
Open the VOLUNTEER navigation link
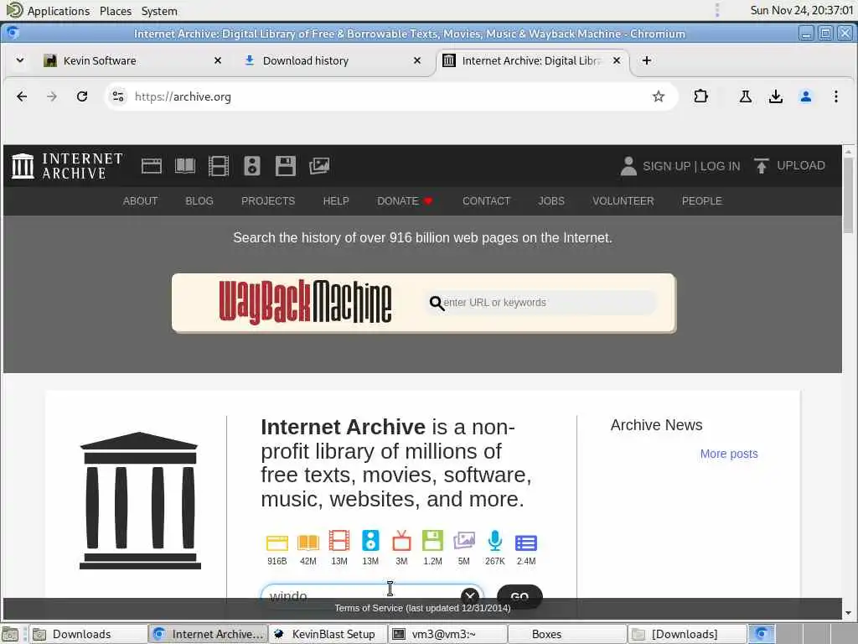pos(623,201)
